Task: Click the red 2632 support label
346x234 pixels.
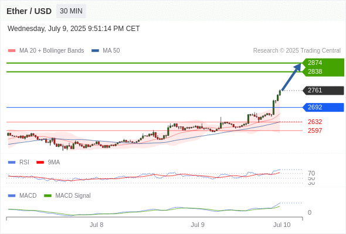Action: click(x=315, y=122)
